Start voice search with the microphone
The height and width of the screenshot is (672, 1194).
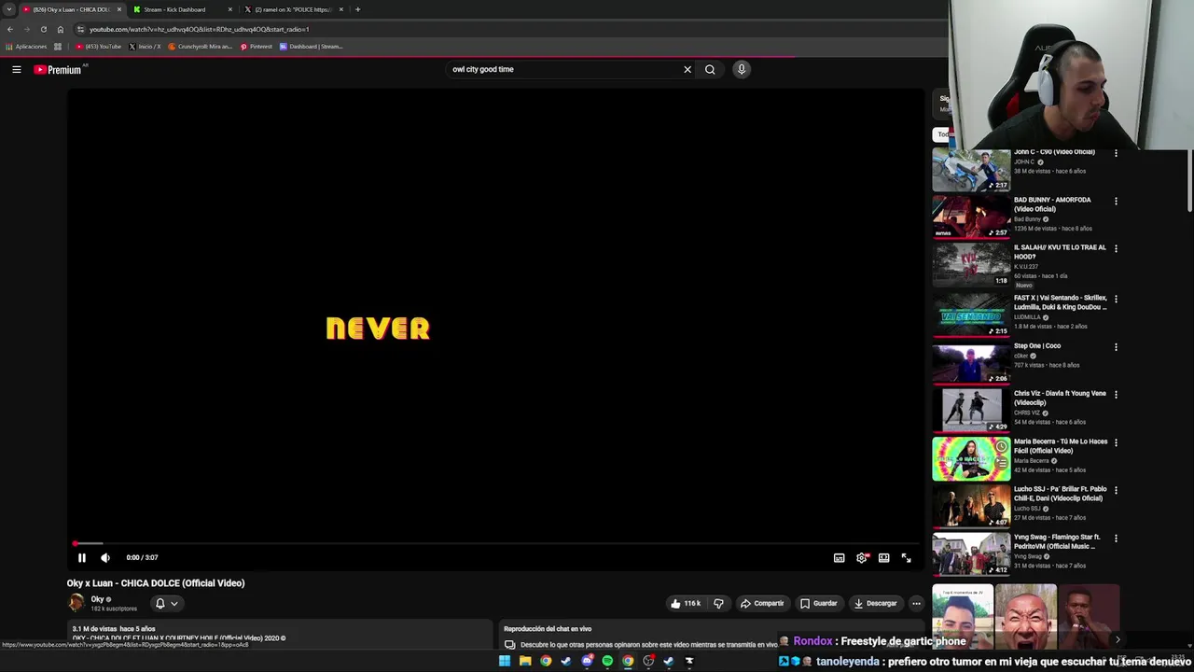(742, 69)
